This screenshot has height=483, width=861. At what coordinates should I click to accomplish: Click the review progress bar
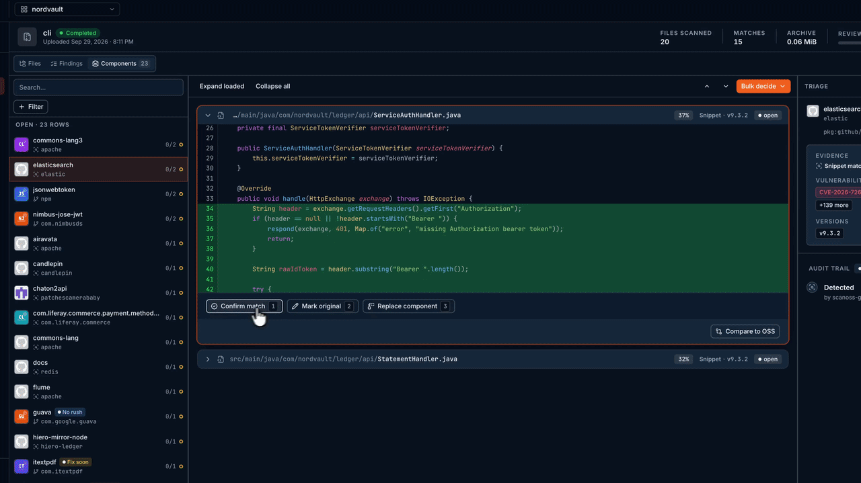point(850,43)
